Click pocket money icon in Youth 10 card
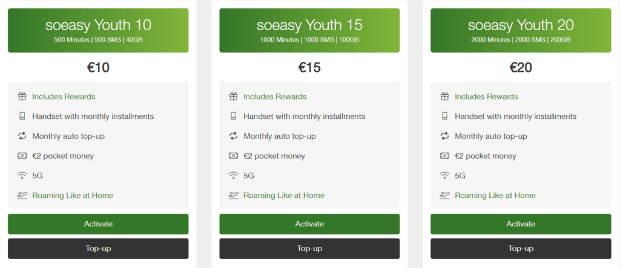620x268 pixels. tap(22, 156)
